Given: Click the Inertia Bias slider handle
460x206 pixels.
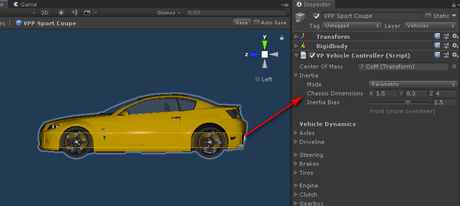Looking at the screenshot, I should 408,102.
